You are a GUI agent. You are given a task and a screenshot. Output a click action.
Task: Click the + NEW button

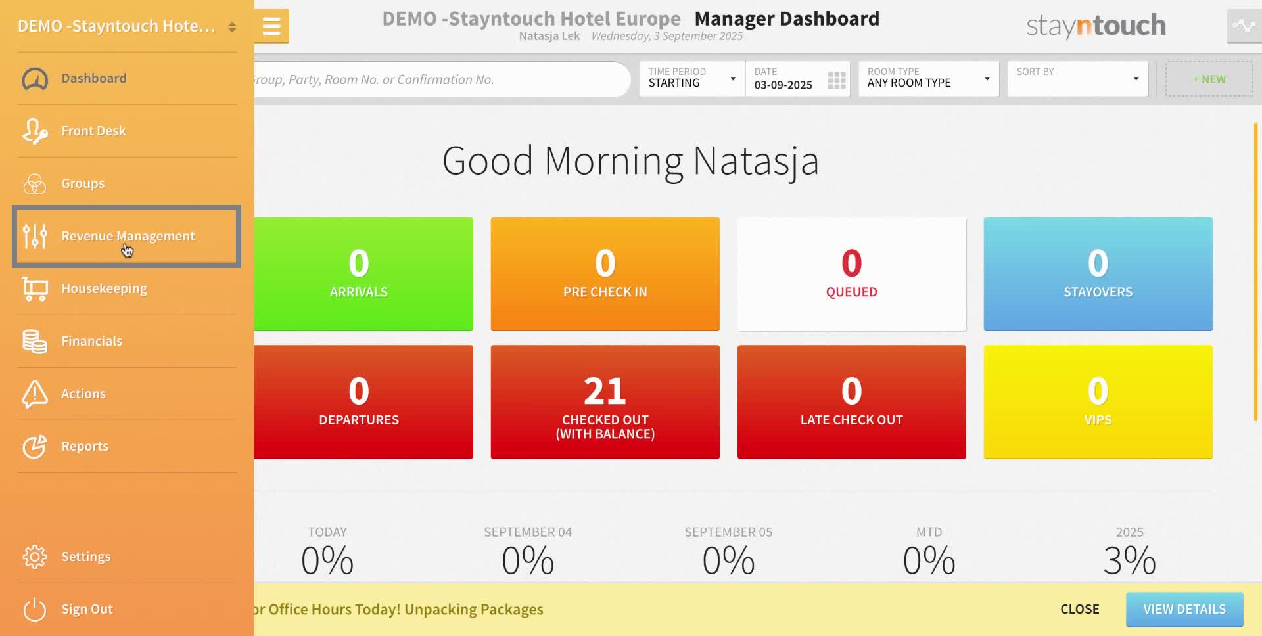pyautogui.click(x=1209, y=79)
